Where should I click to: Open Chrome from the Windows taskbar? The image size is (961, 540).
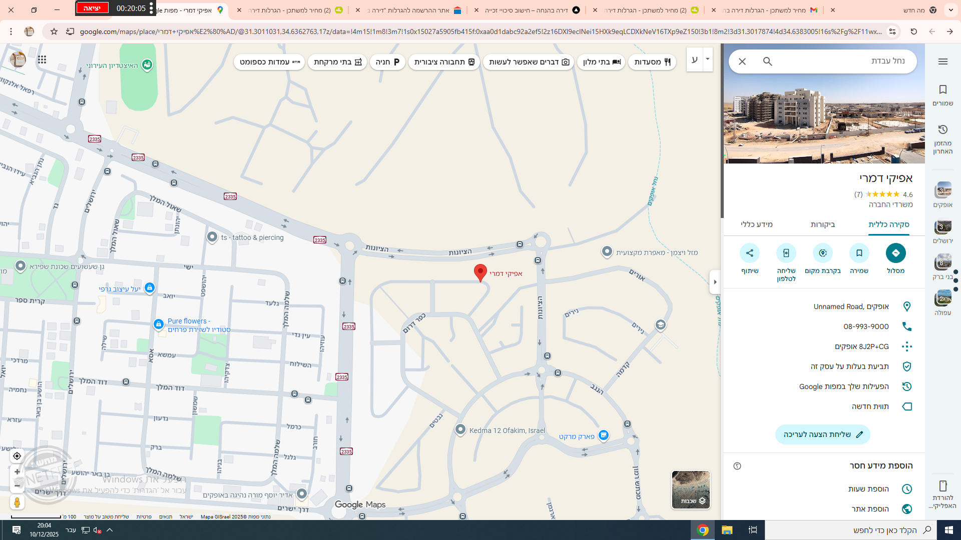(x=703, y=530)
